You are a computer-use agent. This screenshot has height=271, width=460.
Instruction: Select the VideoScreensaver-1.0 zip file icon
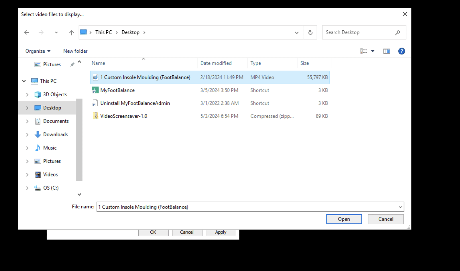coord(95,116)
